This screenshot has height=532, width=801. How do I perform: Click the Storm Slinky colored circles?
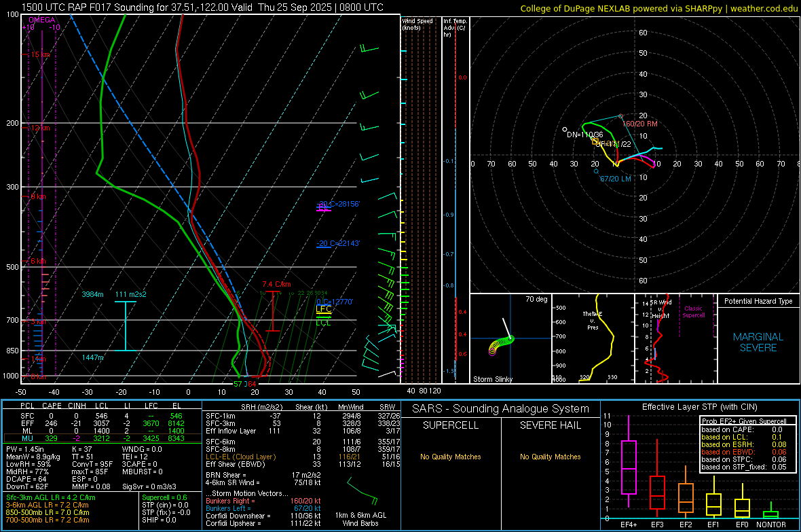click(x=501, y=344)
